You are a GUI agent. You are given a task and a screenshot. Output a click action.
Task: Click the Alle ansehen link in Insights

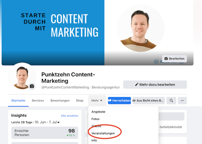click(69, 115)
